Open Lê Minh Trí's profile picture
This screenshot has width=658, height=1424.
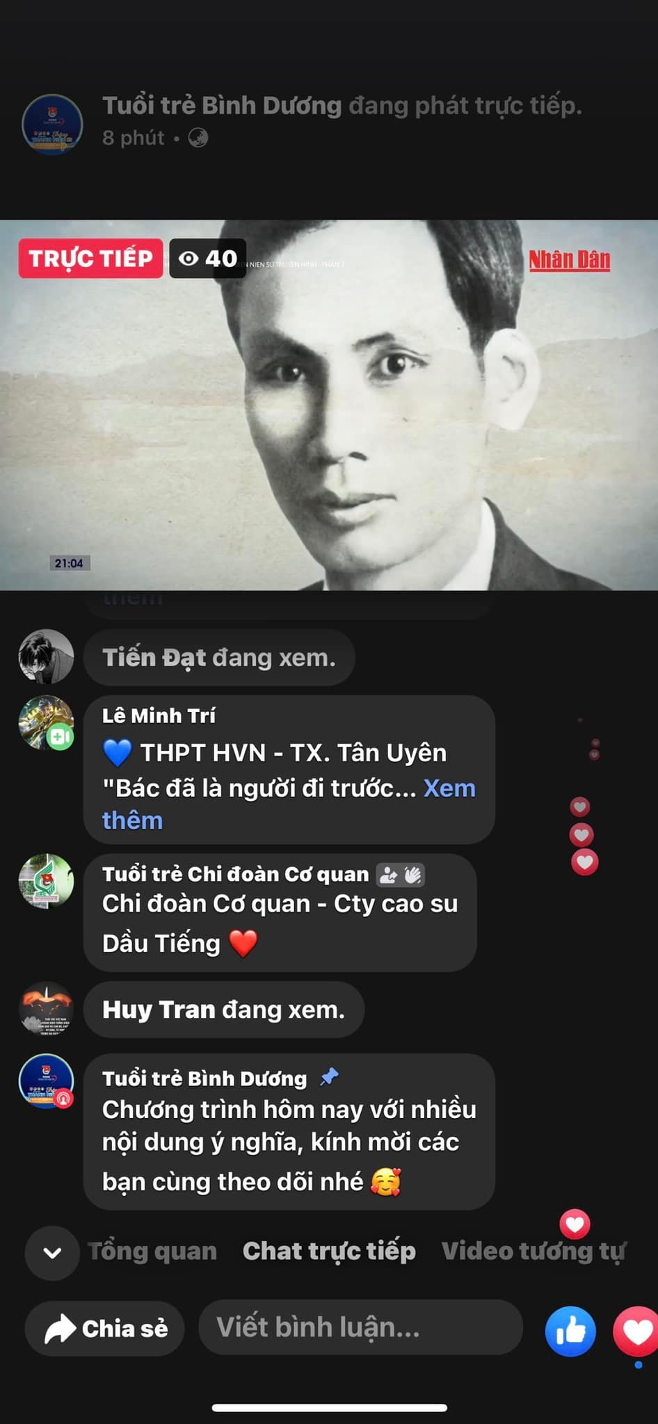tap(46, 723)
